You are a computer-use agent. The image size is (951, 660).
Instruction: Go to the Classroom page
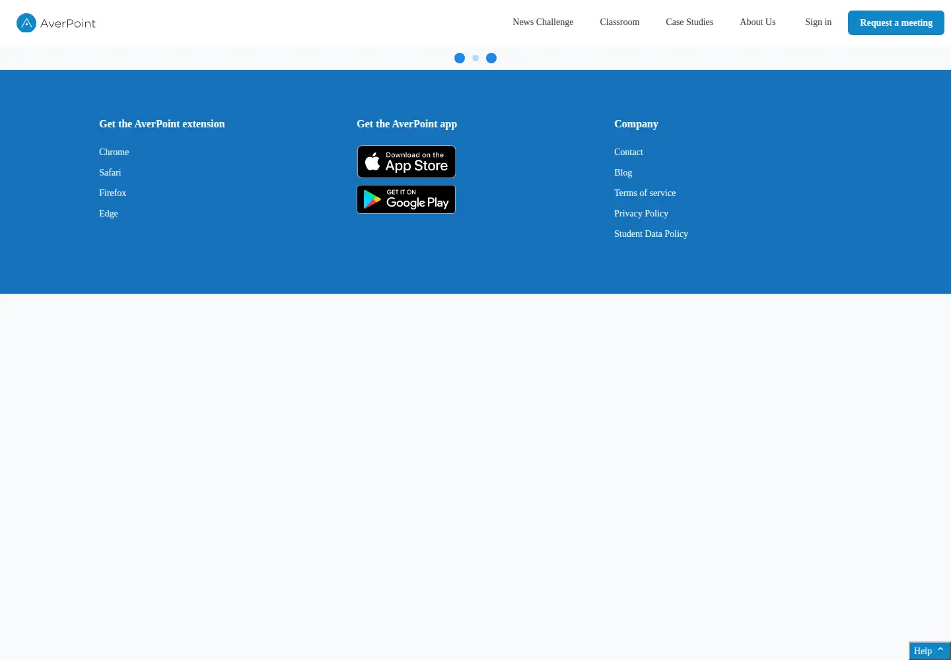pos(619,22)
